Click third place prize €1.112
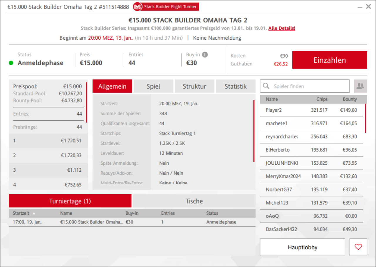The height and width of the screenshot is (267, 376). pyautogui.click(x=74, y=170)
